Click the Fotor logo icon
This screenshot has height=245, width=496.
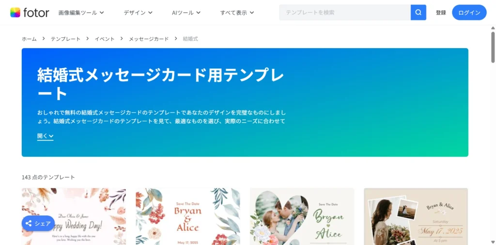click(x=15, y=12)
